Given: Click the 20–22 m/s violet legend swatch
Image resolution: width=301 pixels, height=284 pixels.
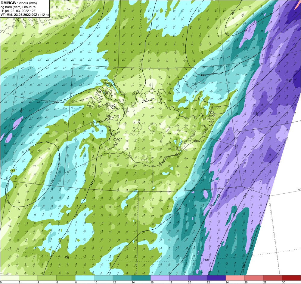Looking at the screenshot, I should coord(197,278).
